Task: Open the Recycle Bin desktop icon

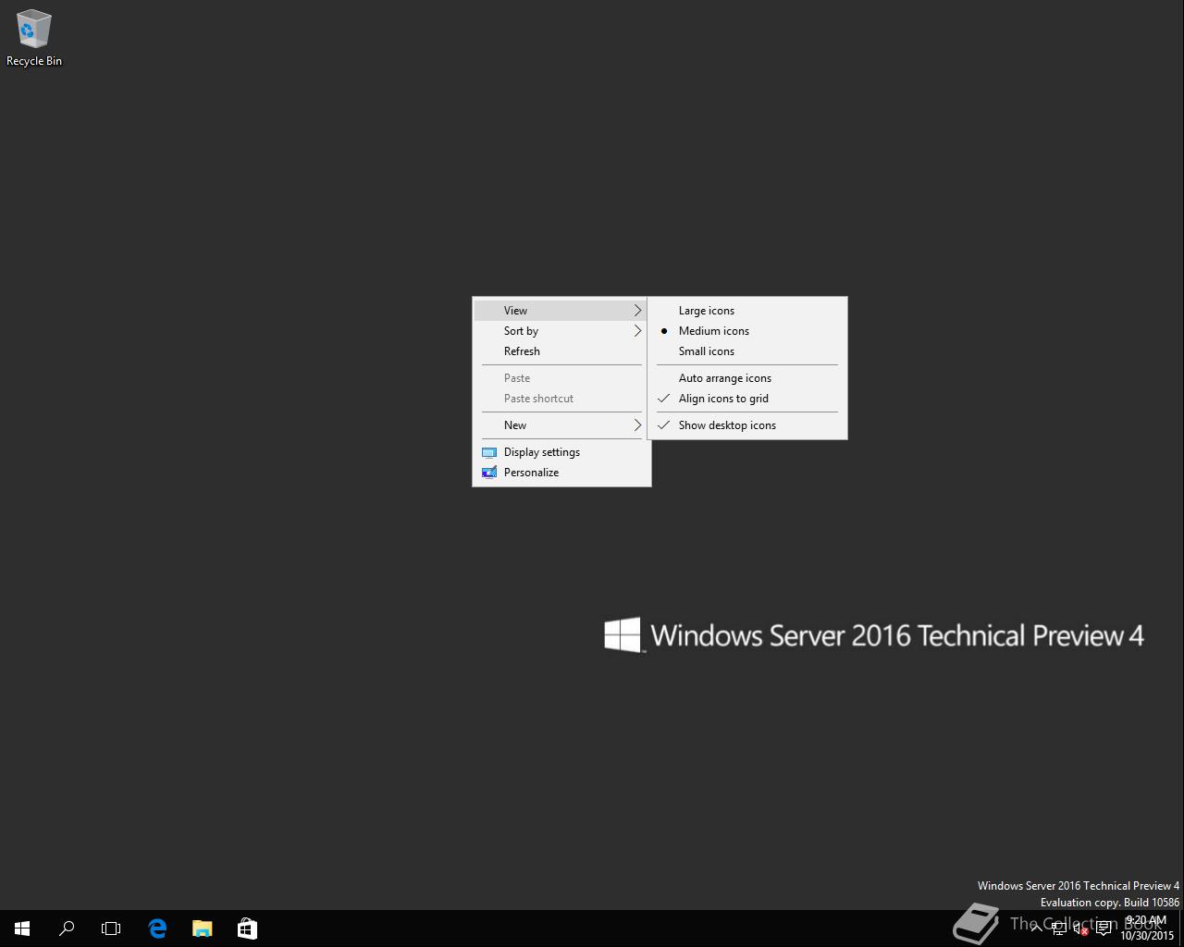Action: (x=33, y=39)
